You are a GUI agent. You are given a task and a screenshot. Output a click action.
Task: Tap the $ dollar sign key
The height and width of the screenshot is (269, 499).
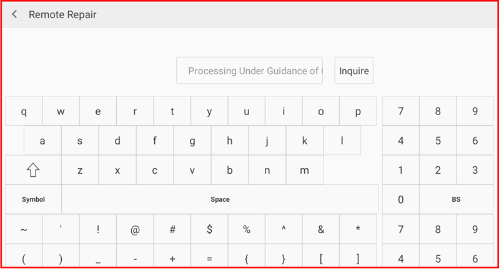tap(209, 229)
